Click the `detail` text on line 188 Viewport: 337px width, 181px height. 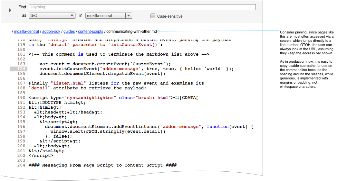pyautogui.click(x=40, y=88)
